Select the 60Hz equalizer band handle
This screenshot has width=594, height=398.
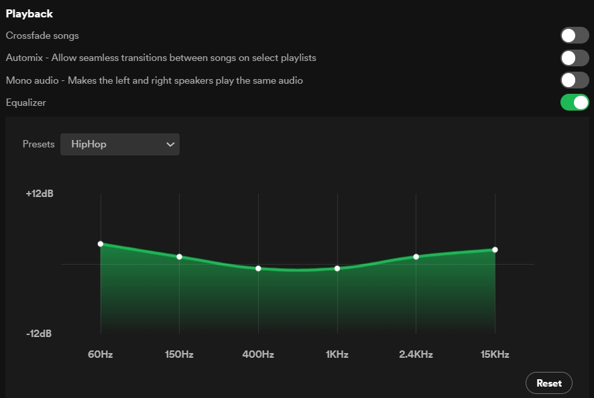click(101, 244)
